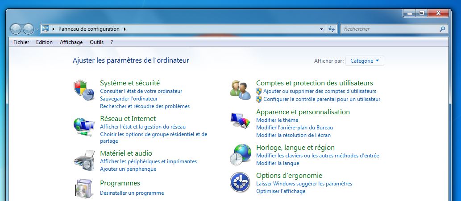Click Modifier le thème link
Viewport: 461px width, 201px height.
[x=277, y=120]
